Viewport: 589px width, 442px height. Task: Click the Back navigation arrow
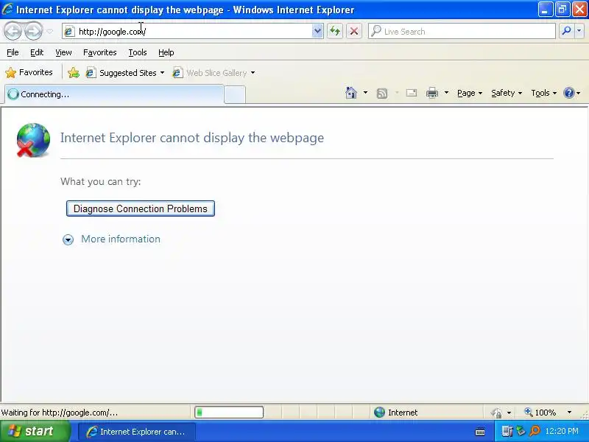pos(13,32)
